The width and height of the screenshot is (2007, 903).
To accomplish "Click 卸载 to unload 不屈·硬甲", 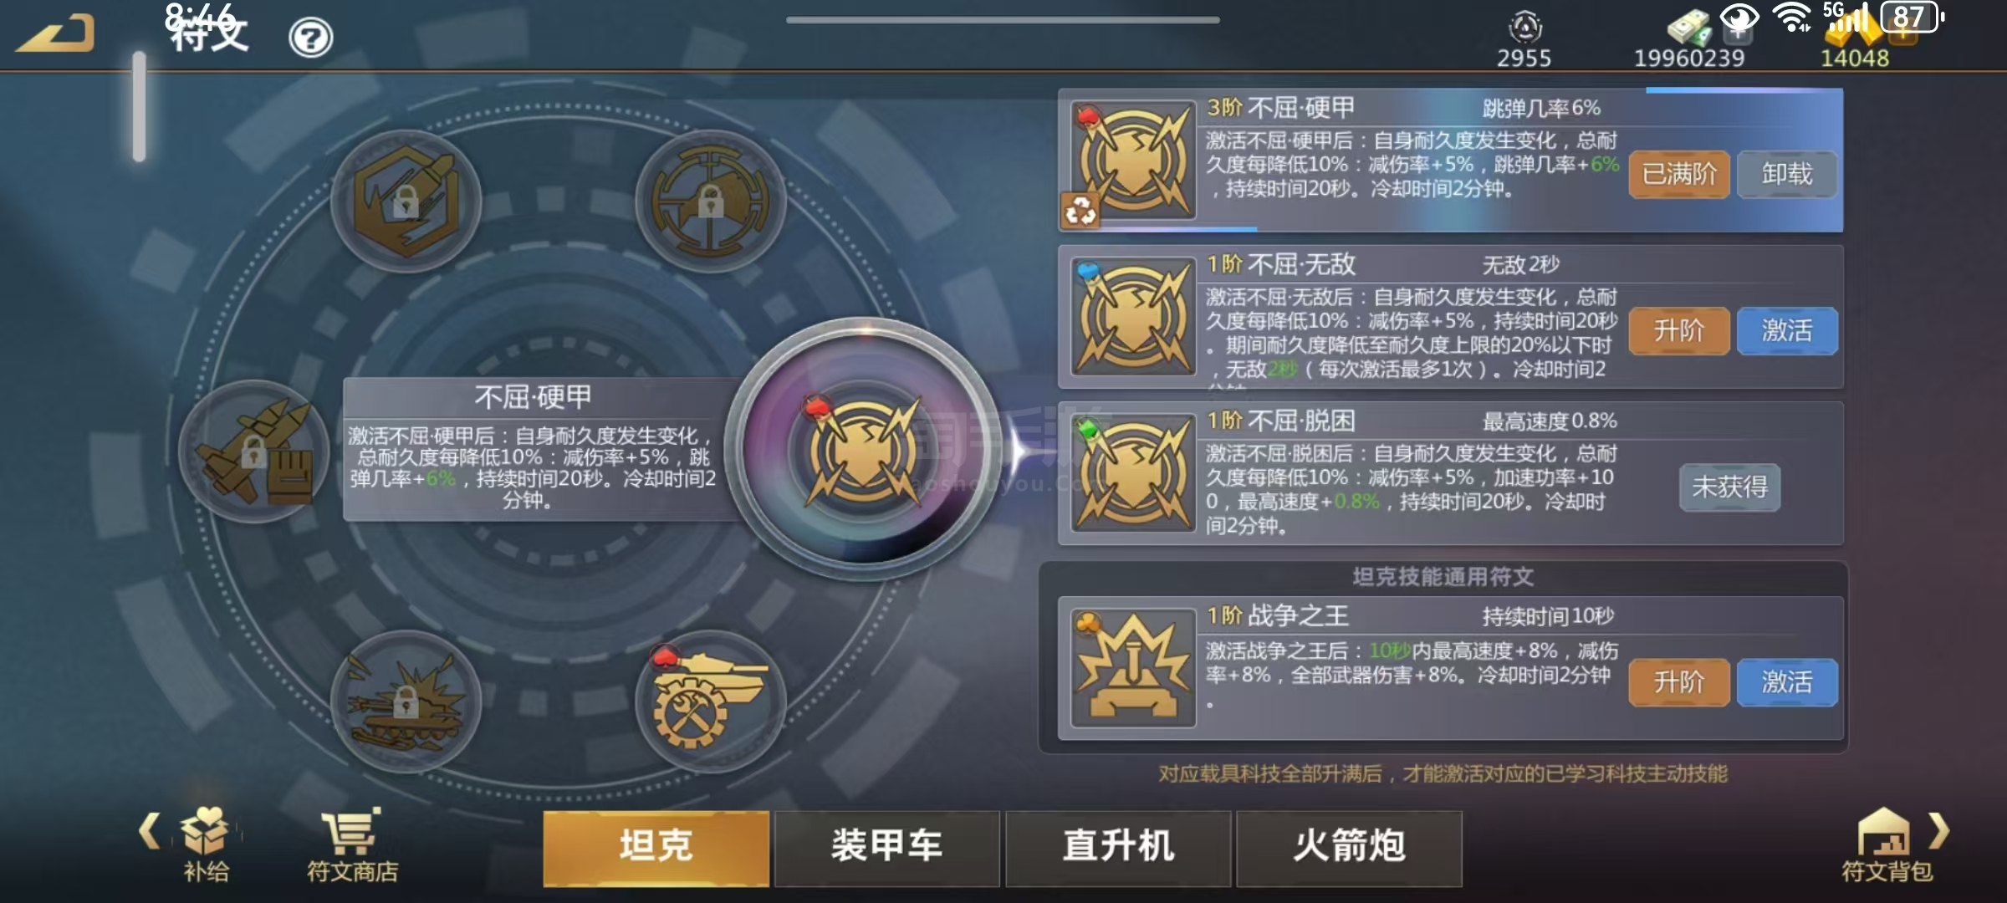I will tap(1787, 174).
